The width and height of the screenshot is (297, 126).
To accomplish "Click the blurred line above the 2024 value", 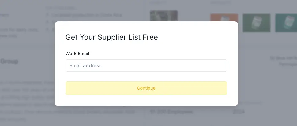I will 248,103.
